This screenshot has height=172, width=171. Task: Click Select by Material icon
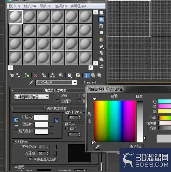(x=101, y=59)
